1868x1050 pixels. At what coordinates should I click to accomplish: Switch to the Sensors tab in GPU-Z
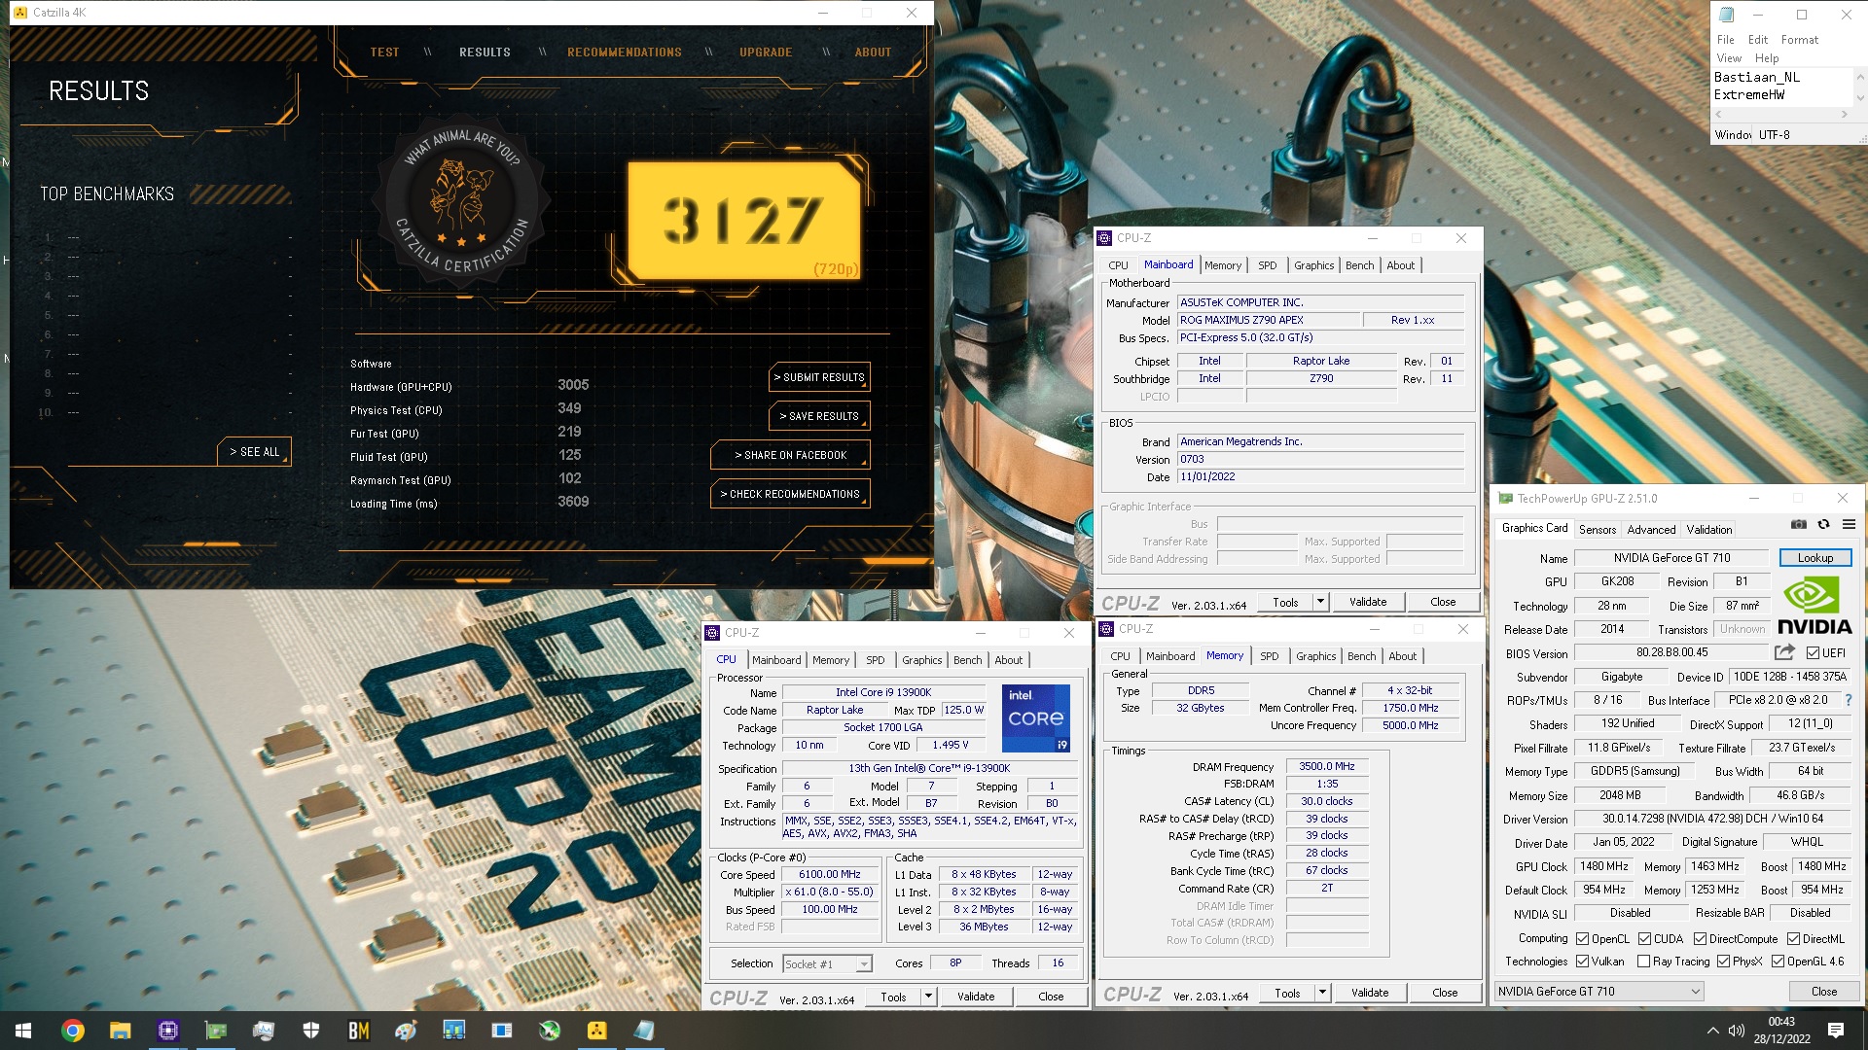click(1598, 529)
